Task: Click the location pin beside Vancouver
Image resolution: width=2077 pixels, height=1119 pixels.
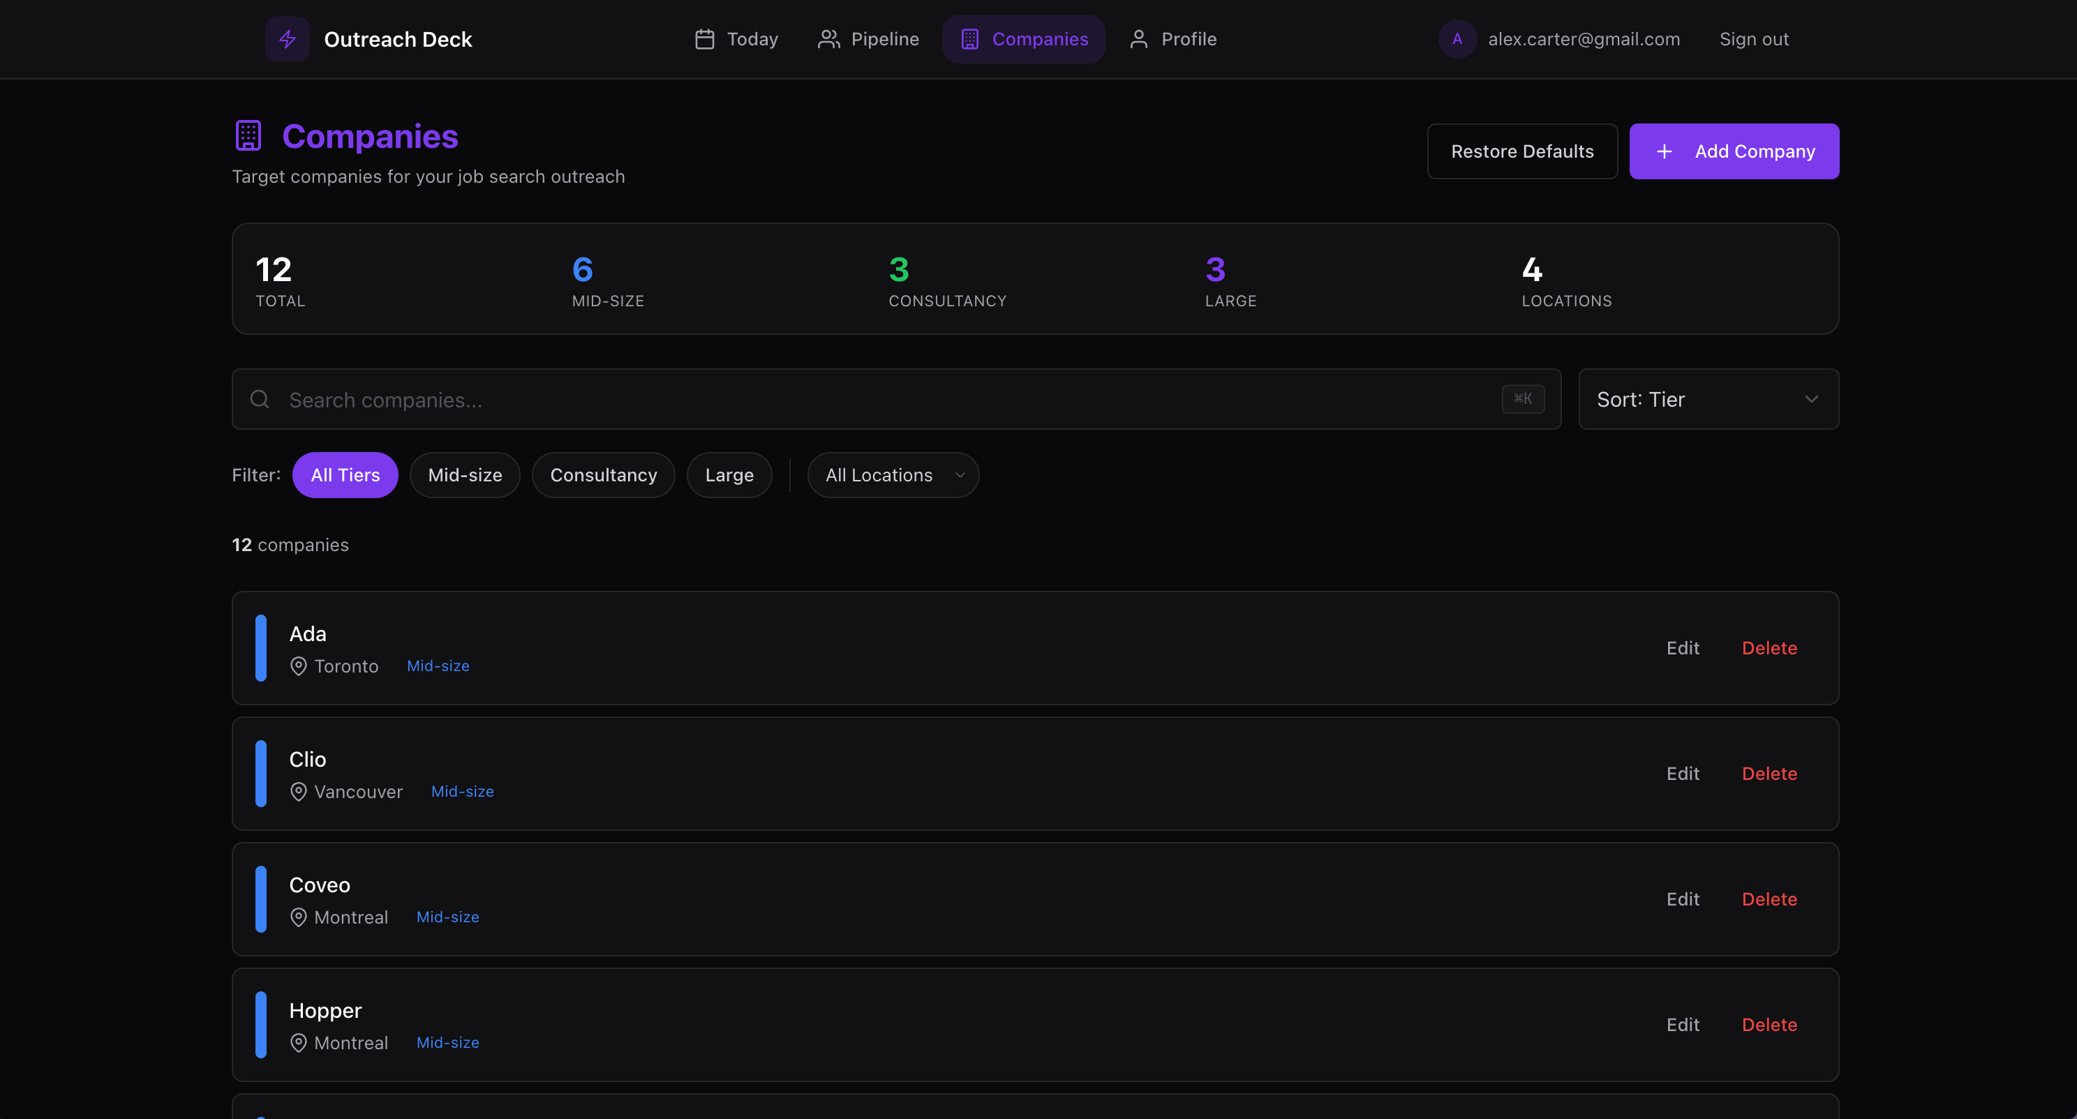Action: click(298, 792)
